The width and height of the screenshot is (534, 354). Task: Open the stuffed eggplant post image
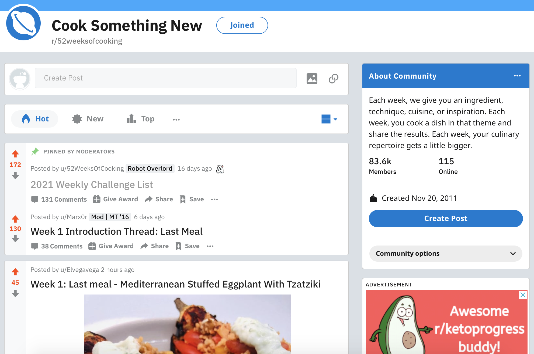[x=187, y=324]
